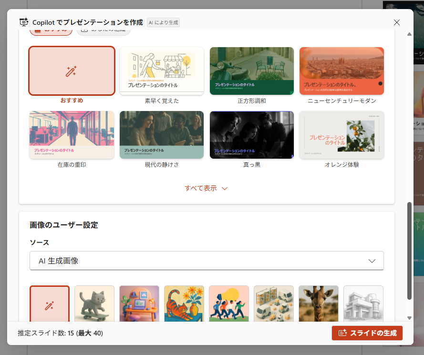
Task: Select the orange cat and flower vase style
Action: click(x=184, y=304)
